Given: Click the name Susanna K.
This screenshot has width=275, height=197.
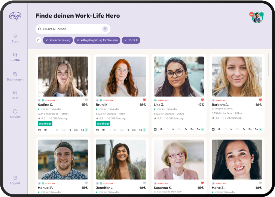Looking at the screenshot, I should 163,188.
